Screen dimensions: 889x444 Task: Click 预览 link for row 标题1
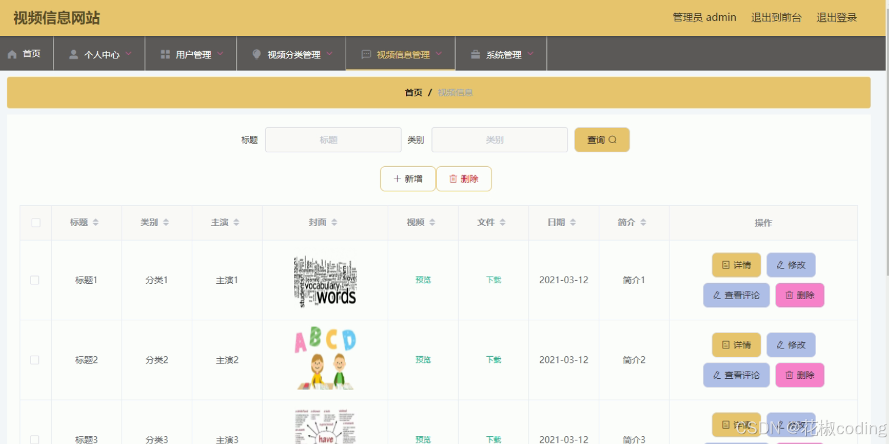pyautogui.click(x=423, y=280)
